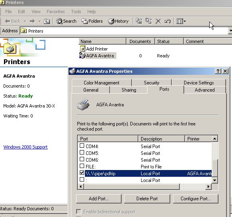Open the Help menu

(x=91, y=12)
